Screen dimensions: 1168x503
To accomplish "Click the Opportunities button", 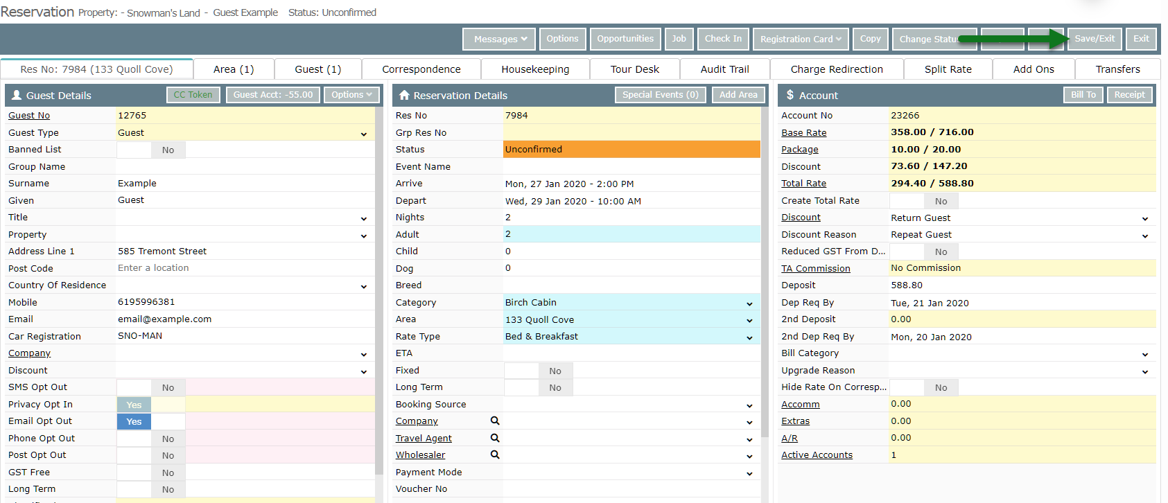I will [x=625, y=39].
